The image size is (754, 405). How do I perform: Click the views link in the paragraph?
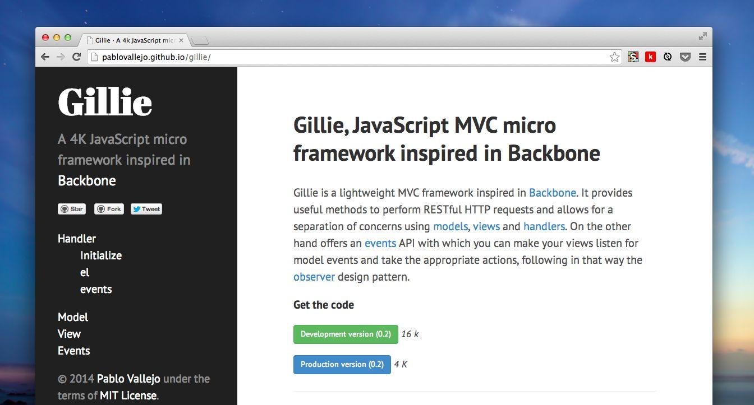click(x=486, y=226)
